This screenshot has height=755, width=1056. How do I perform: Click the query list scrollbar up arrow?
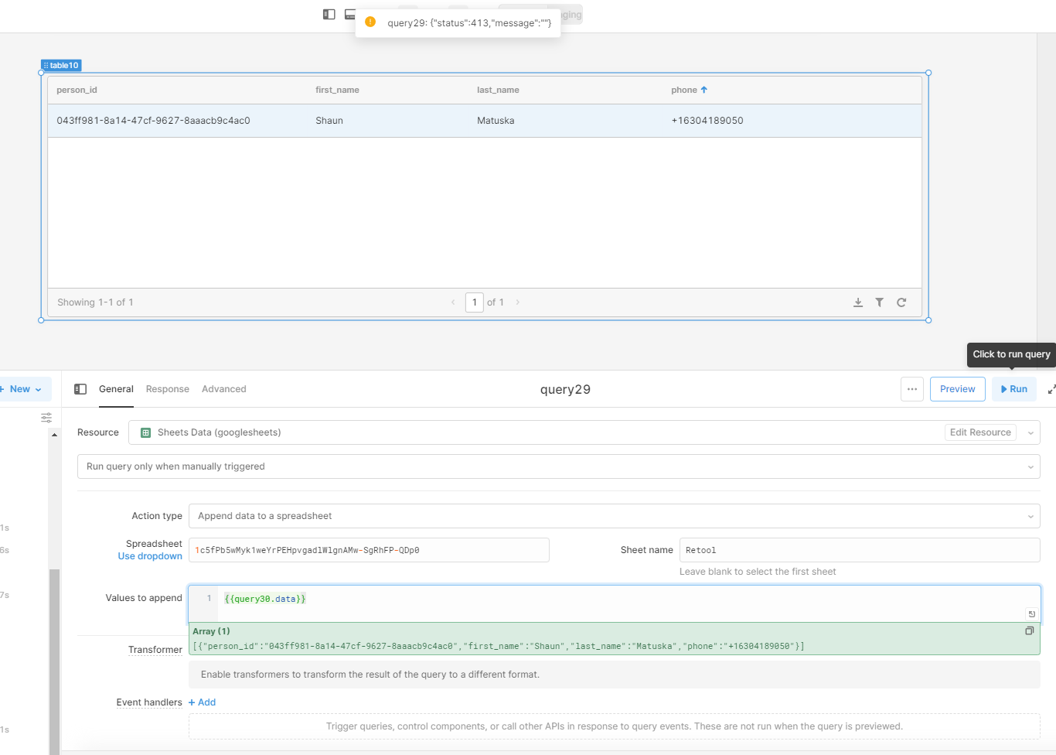coord(54,435)
